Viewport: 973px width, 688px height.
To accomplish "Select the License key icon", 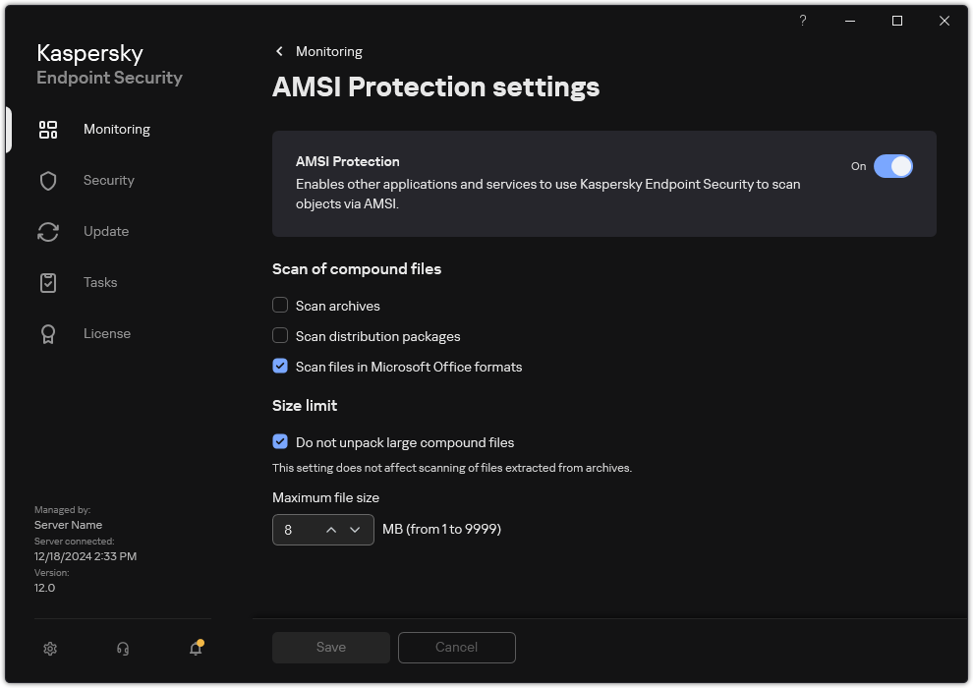I will 47,333.
